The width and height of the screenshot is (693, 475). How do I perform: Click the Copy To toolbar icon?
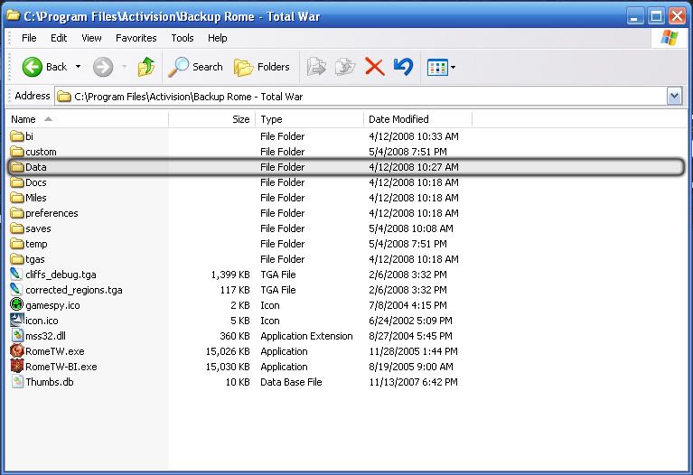click(x=345, y=67)
